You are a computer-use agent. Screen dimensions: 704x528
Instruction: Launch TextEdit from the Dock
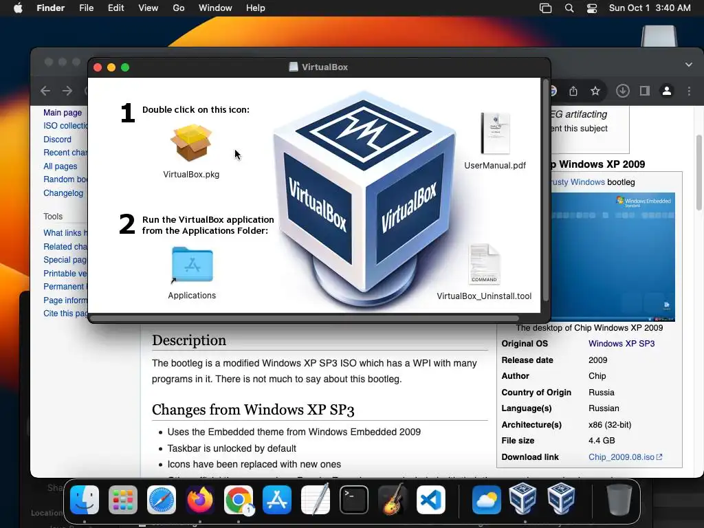[x=315, y=500]
